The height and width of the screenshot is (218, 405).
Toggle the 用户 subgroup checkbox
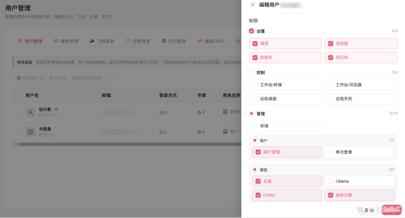point(255,141)
